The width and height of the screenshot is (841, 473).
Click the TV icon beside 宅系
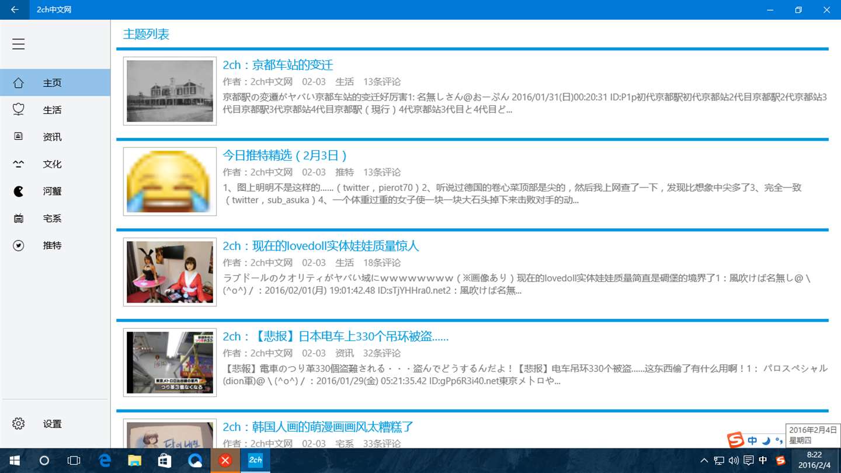pos(19,218)
